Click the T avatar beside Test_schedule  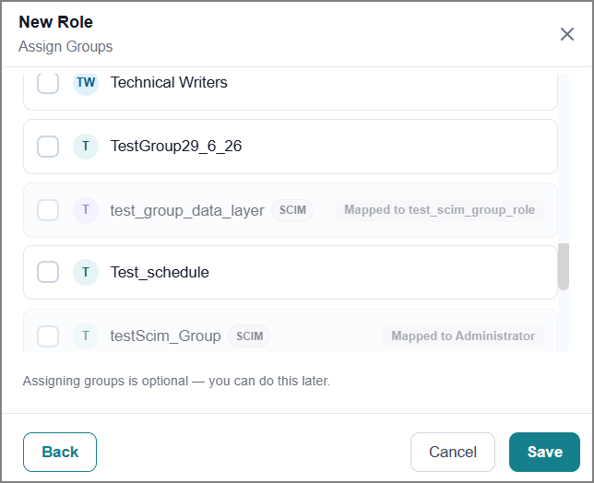pos(86,272)
